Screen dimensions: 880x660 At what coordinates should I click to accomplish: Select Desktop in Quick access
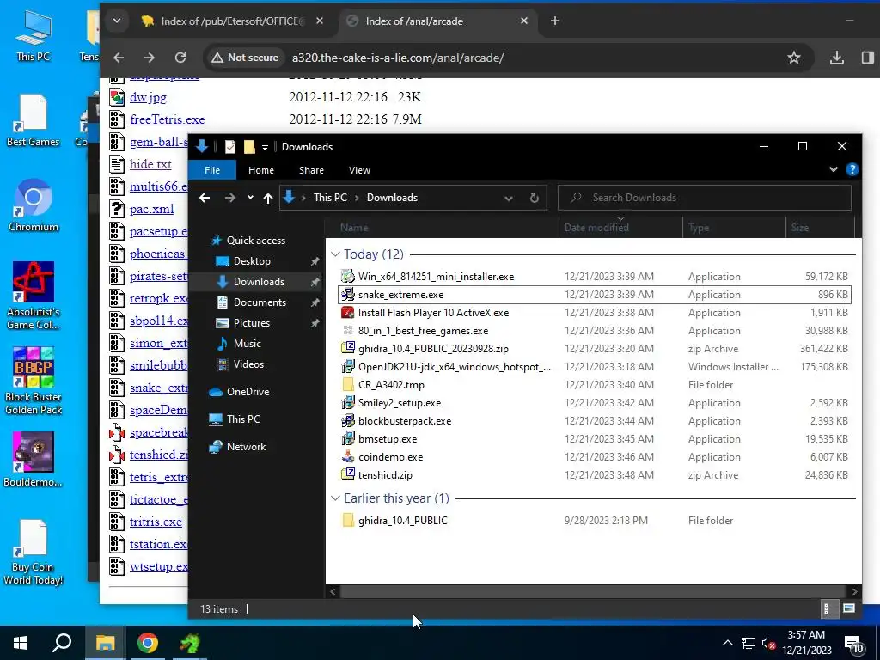(252, 261)
